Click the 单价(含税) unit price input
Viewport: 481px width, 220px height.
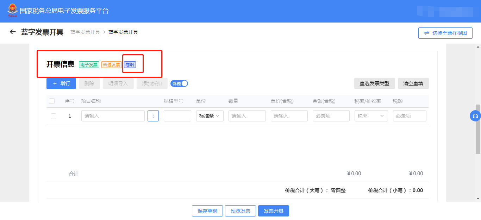point(289,116)
